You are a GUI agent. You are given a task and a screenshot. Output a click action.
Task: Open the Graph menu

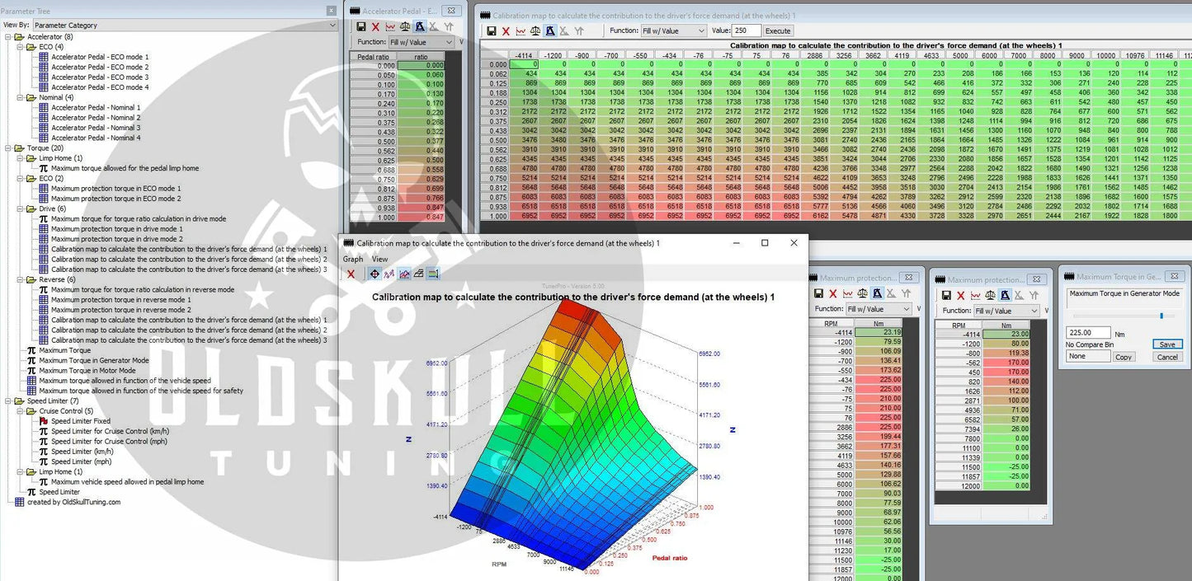(x=352, y=259)
